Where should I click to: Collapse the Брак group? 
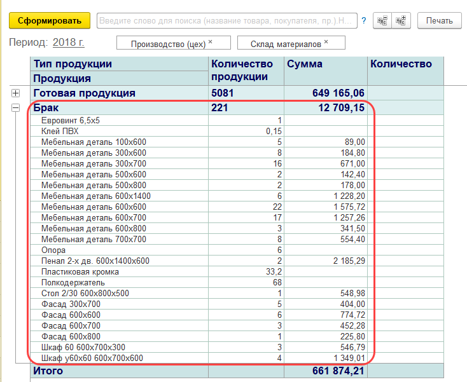click(15, 107)
